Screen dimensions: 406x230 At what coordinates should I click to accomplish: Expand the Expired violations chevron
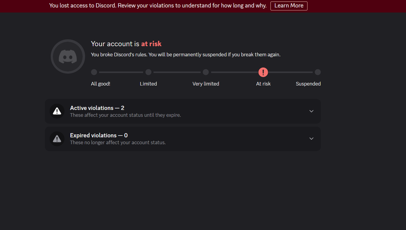click(312, 138)
